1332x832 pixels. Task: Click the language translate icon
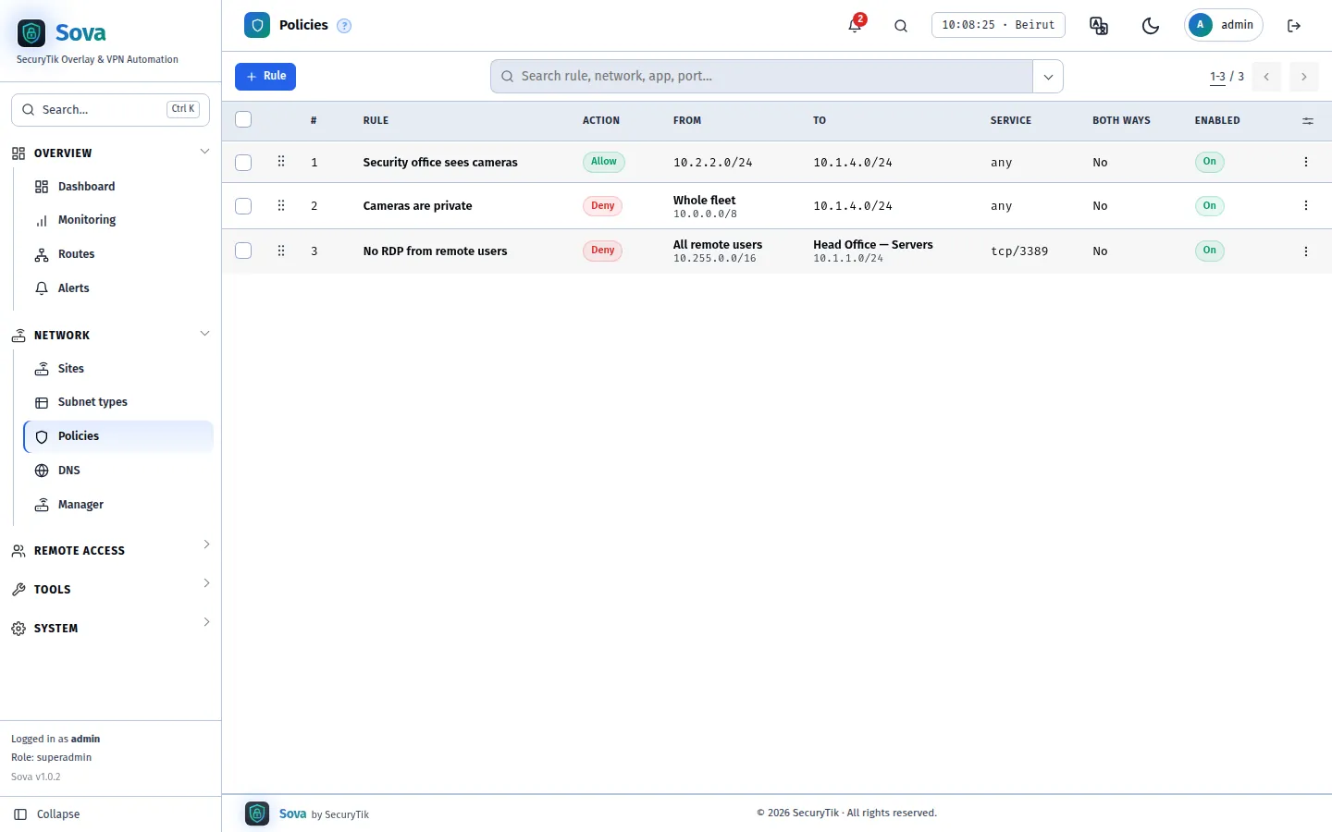(1099, 26)
